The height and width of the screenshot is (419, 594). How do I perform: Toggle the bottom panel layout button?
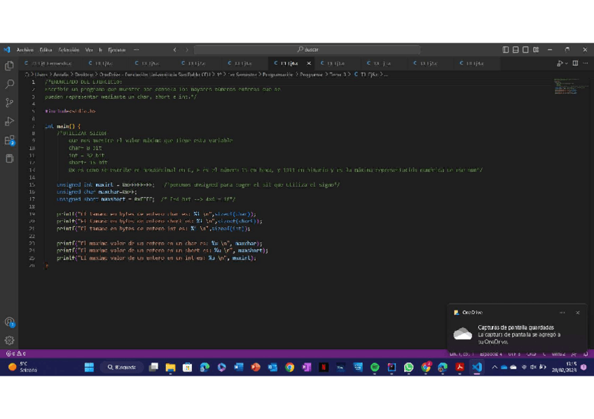tap(516, 50)
